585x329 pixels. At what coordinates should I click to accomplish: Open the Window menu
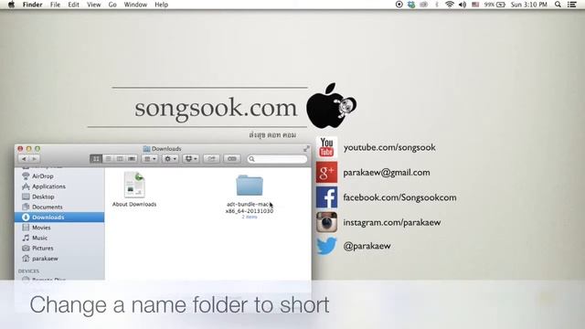135,5
